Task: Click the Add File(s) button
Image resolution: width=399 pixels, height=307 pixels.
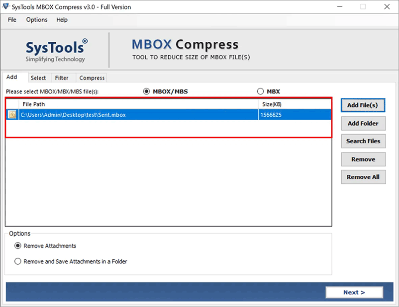Action: click(363, 105)
